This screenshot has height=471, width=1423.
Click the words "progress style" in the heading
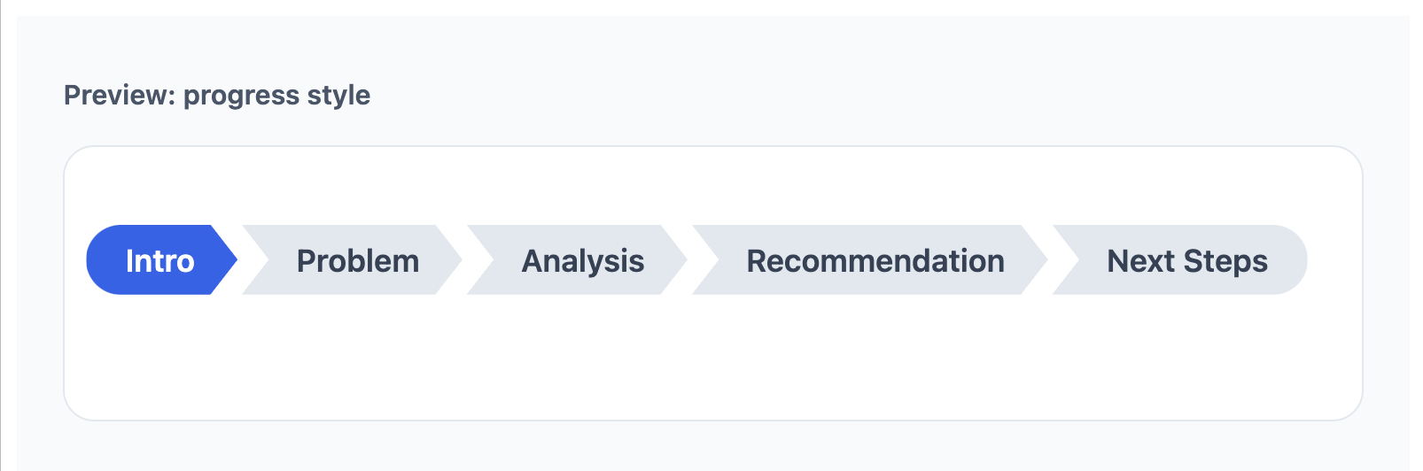point(276,95)
